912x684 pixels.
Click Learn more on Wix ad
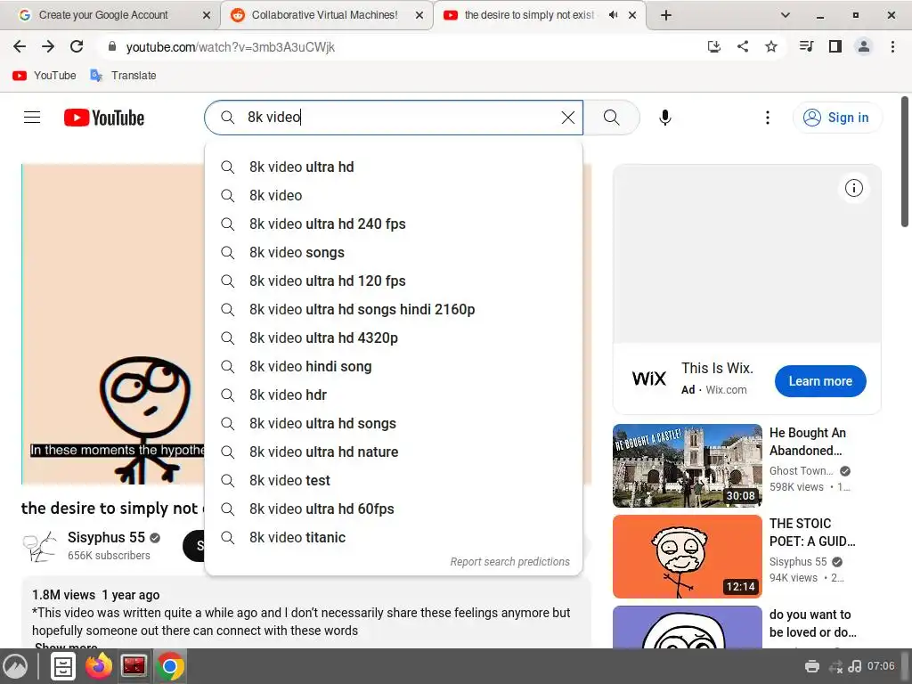click(820, 381)
